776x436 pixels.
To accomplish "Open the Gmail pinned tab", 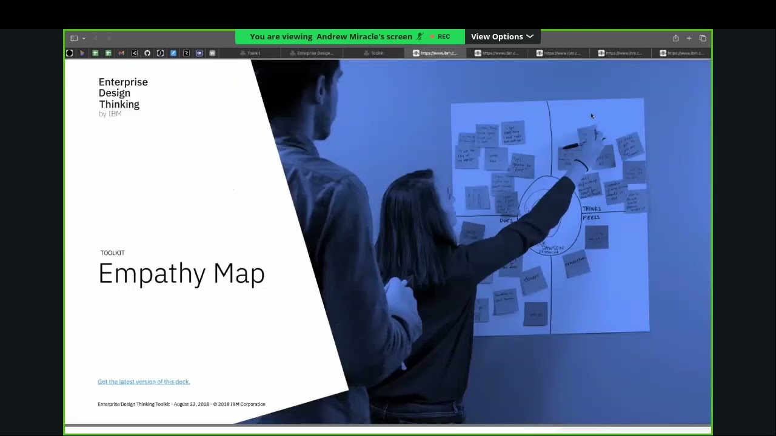I will point(121,53).
